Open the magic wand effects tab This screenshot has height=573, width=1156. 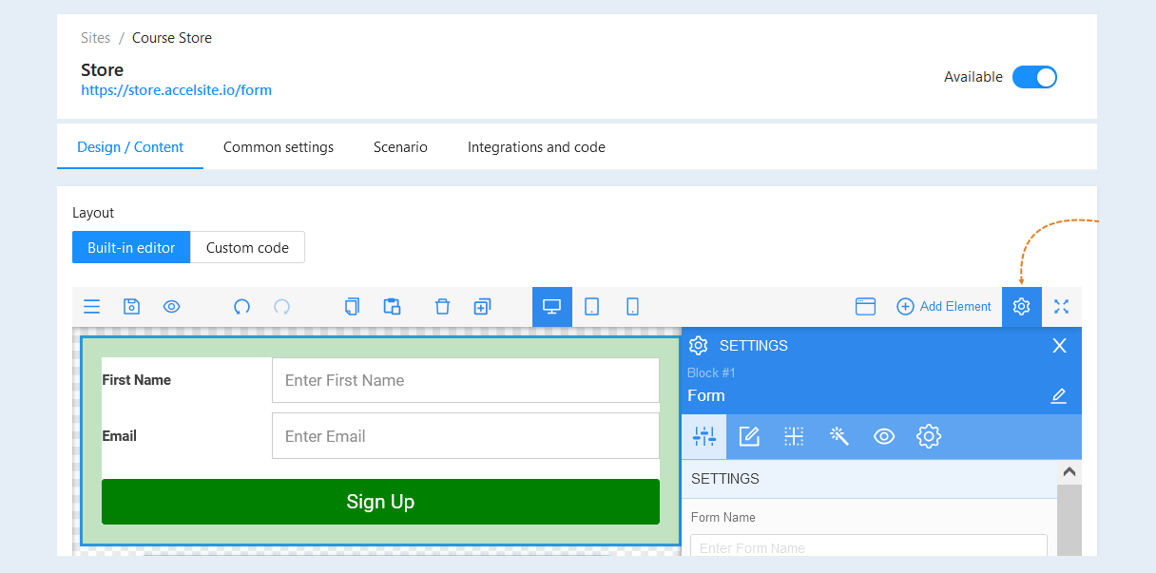(838, 436)
